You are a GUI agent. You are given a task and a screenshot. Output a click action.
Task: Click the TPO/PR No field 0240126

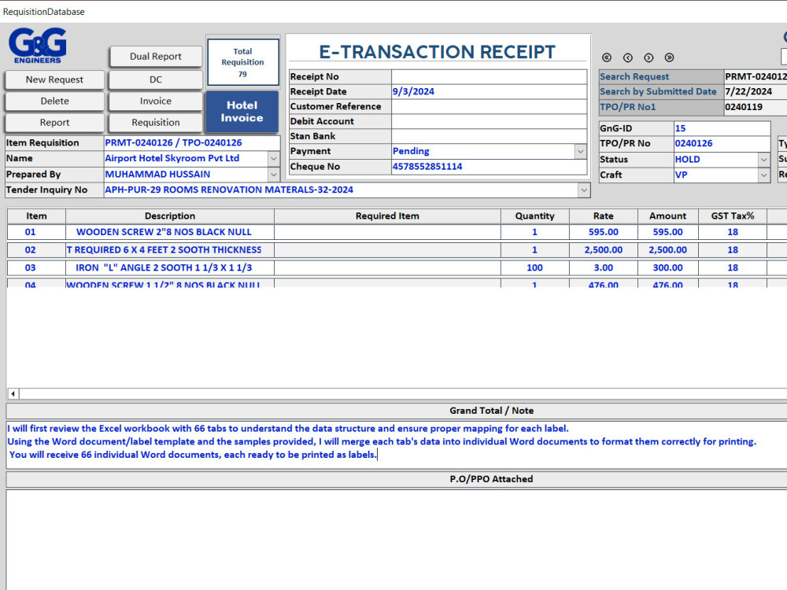722,143
